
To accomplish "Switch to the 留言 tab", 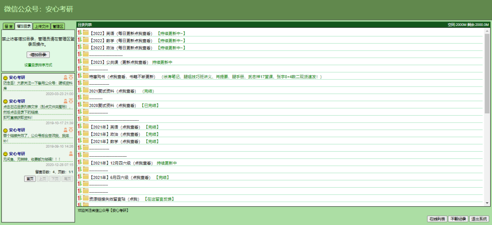I will click(x=9, y=26).
